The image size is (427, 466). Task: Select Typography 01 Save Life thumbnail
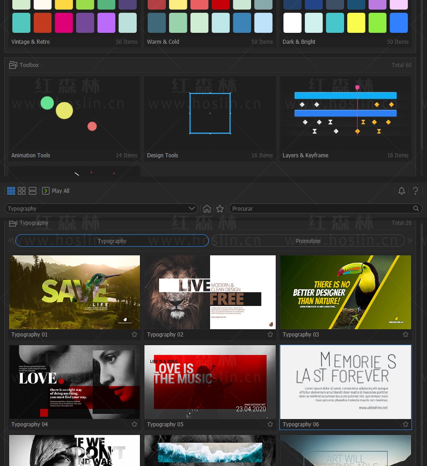[x=74, y=292]
